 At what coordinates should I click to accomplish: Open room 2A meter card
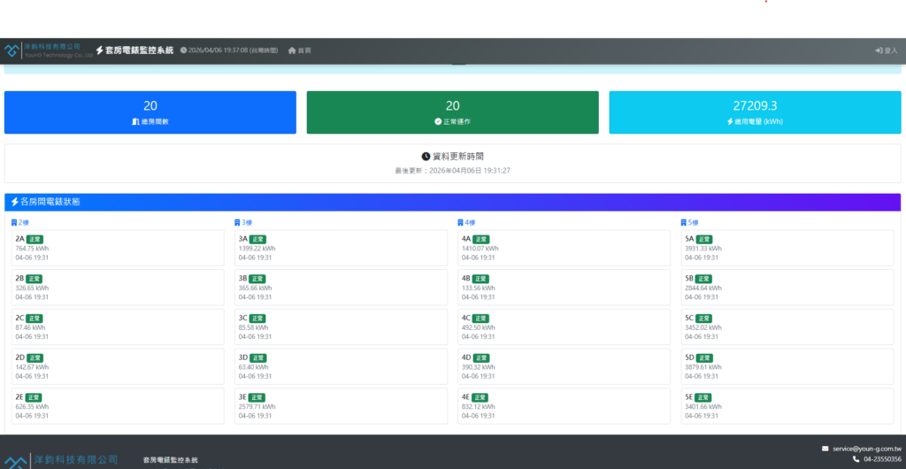click(118, 248)
